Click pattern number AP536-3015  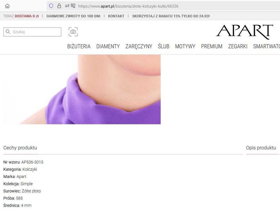(x=32, y=162)
